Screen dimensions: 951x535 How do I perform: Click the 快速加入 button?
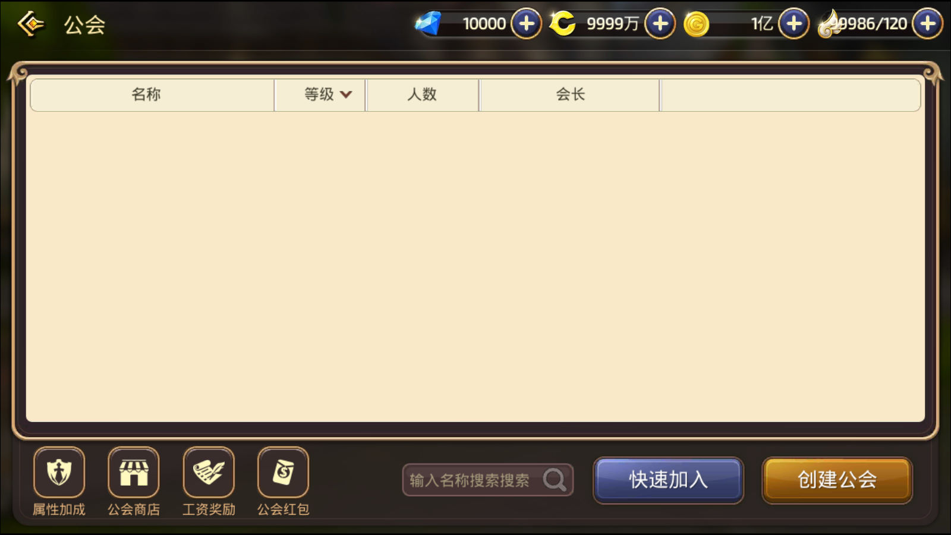[669, 480]
